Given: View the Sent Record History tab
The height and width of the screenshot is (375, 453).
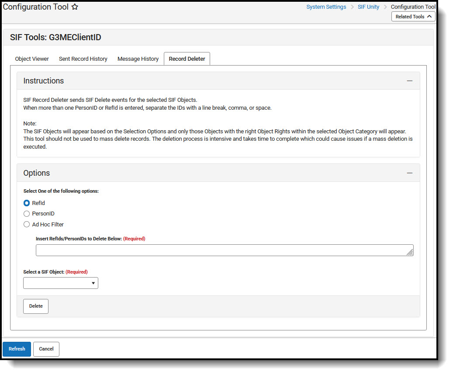Looking at the screenshot, I should 83,59.
